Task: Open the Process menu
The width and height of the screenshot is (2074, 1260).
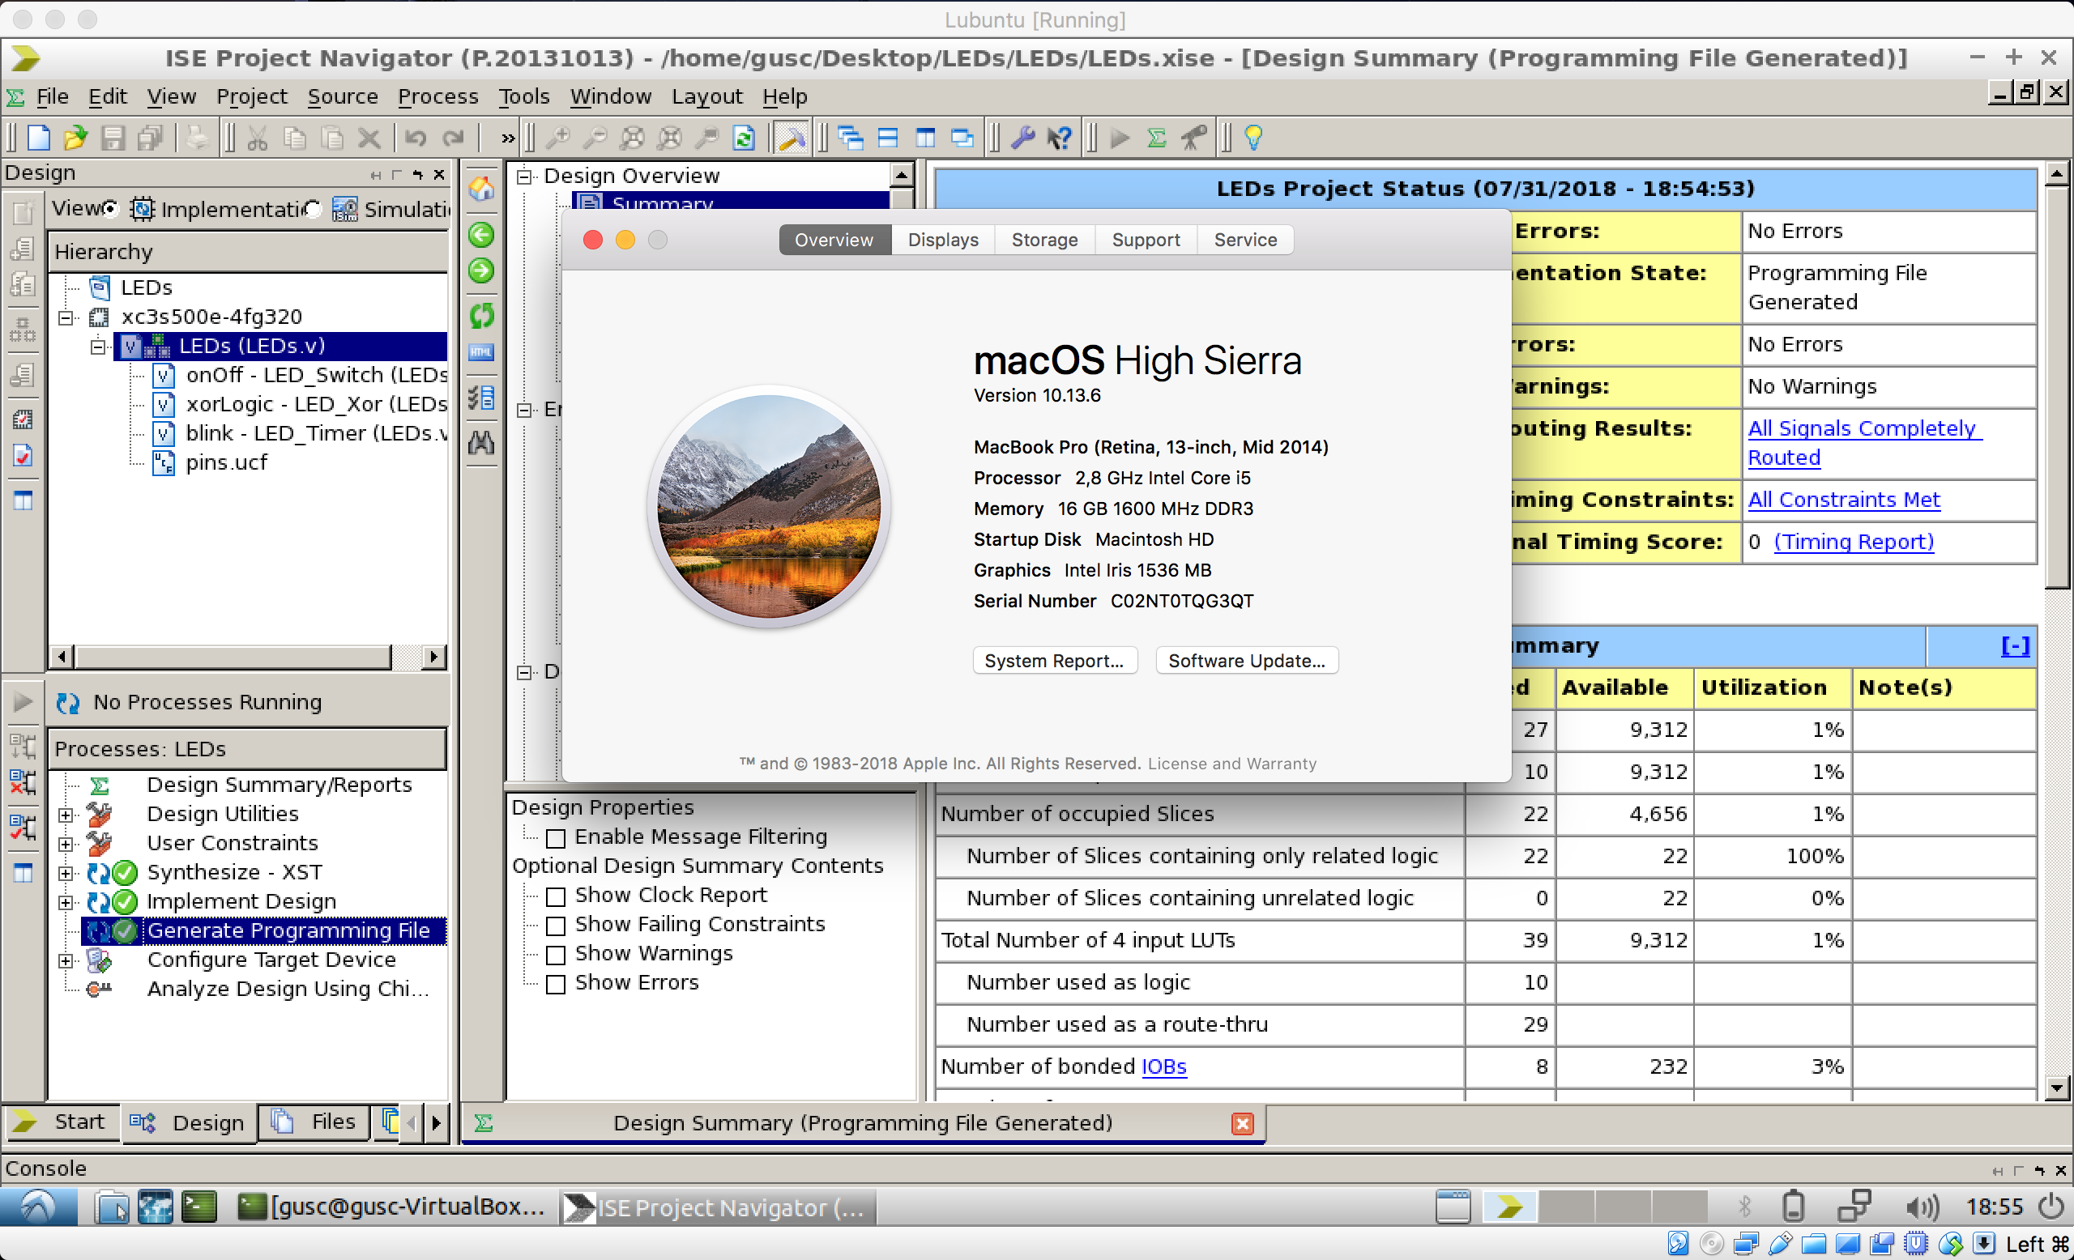Action: (x=437, y=96)
